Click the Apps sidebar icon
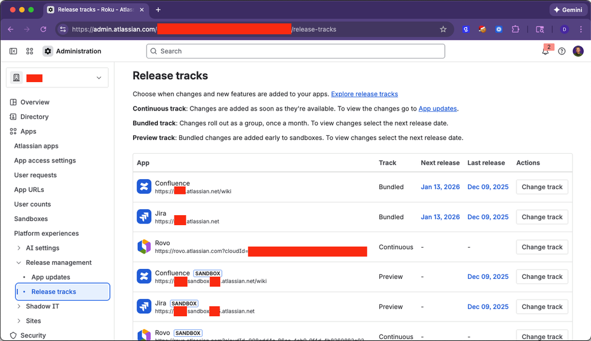 [x=13, y=131]
